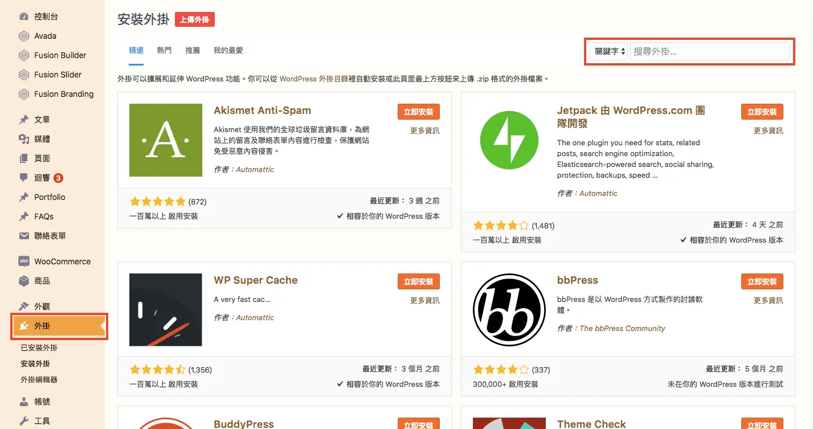Click the pin icon beside Portfolio
The height and width of the screenshot is (429, 813).
(24, 197)
